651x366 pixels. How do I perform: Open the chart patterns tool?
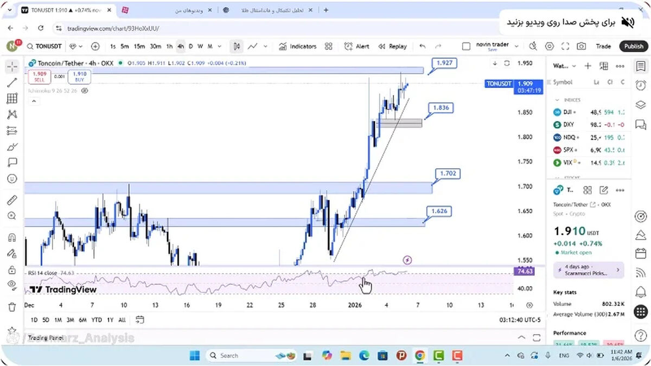point(12,114)
